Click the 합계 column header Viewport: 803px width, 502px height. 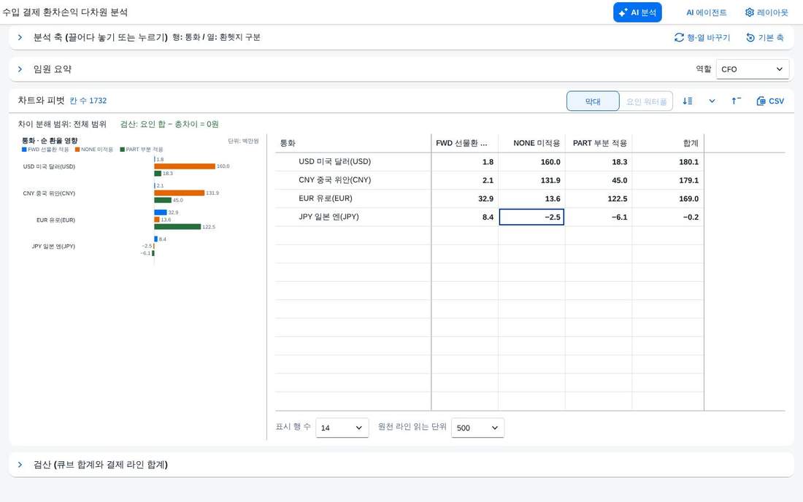pos(668,143)
